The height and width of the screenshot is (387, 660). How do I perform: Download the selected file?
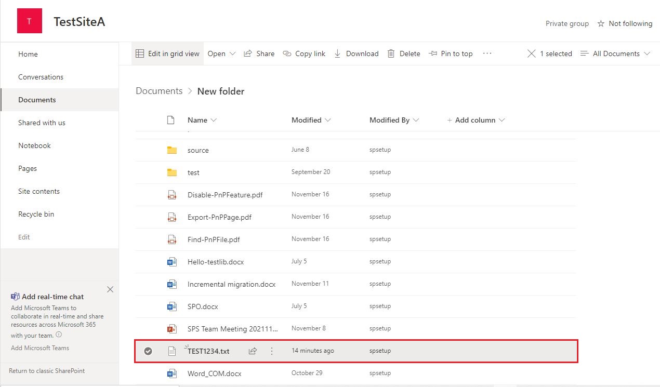[x=356, y=54]
